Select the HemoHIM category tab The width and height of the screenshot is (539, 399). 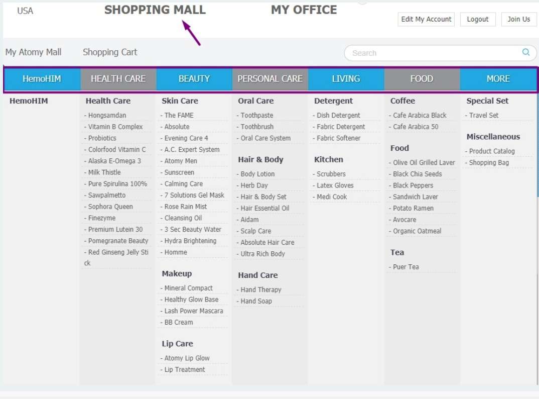click(x=42, y=79)
